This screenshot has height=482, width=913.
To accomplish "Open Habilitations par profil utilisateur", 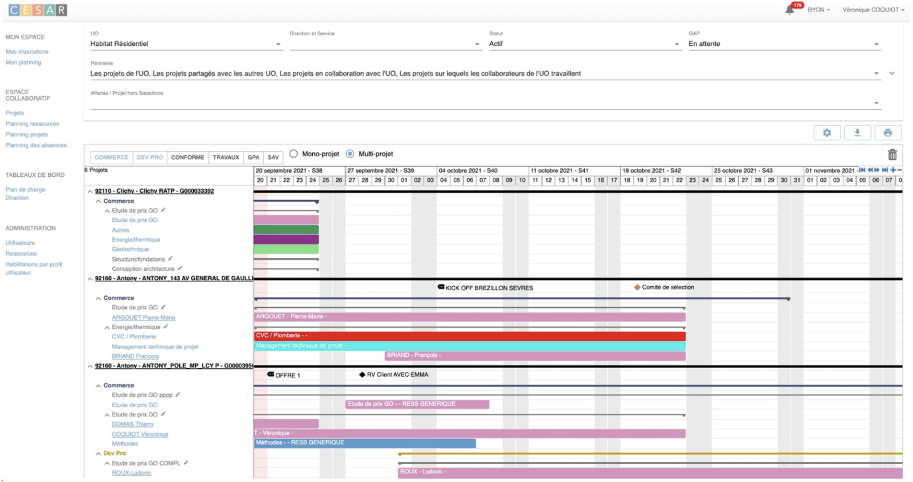I will click(34, 268).
